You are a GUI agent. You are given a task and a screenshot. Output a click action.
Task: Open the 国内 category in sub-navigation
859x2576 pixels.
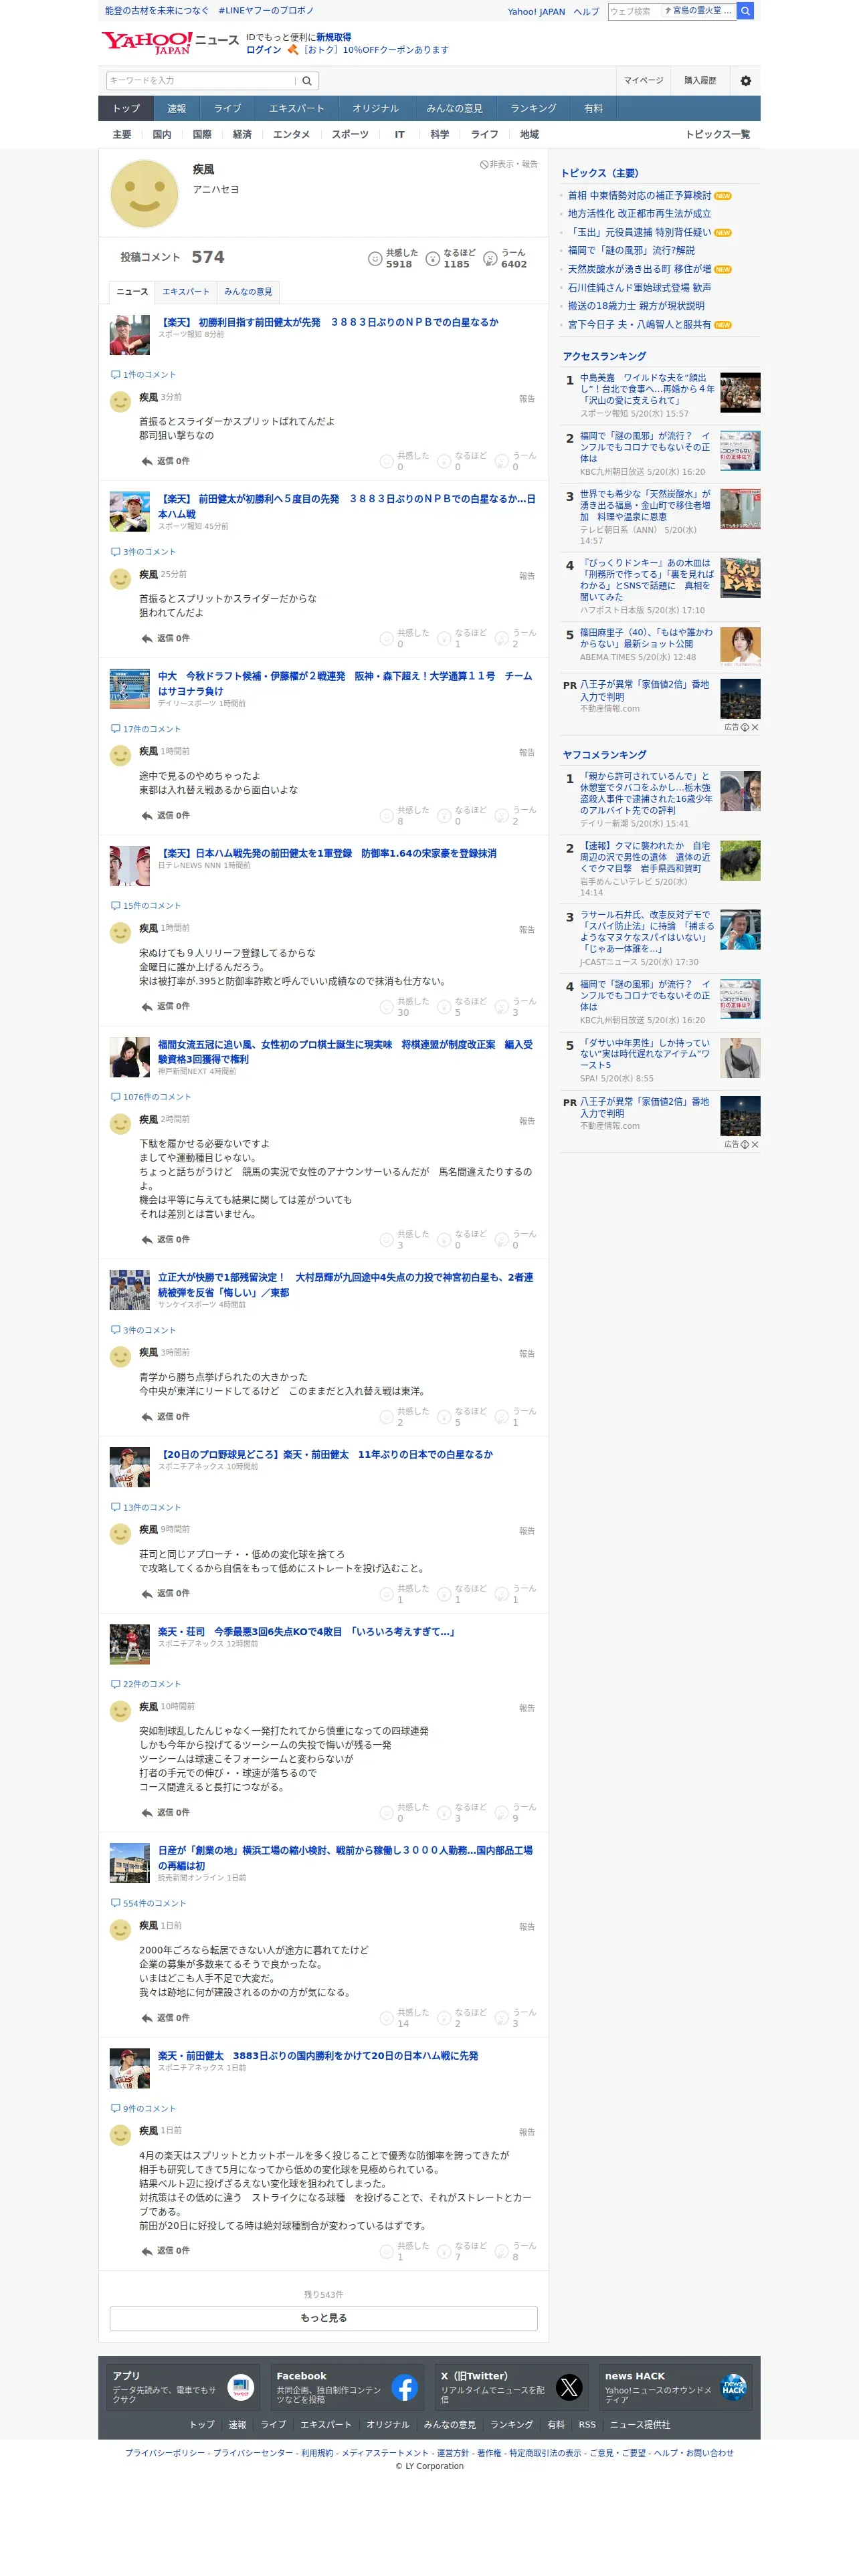162,135
